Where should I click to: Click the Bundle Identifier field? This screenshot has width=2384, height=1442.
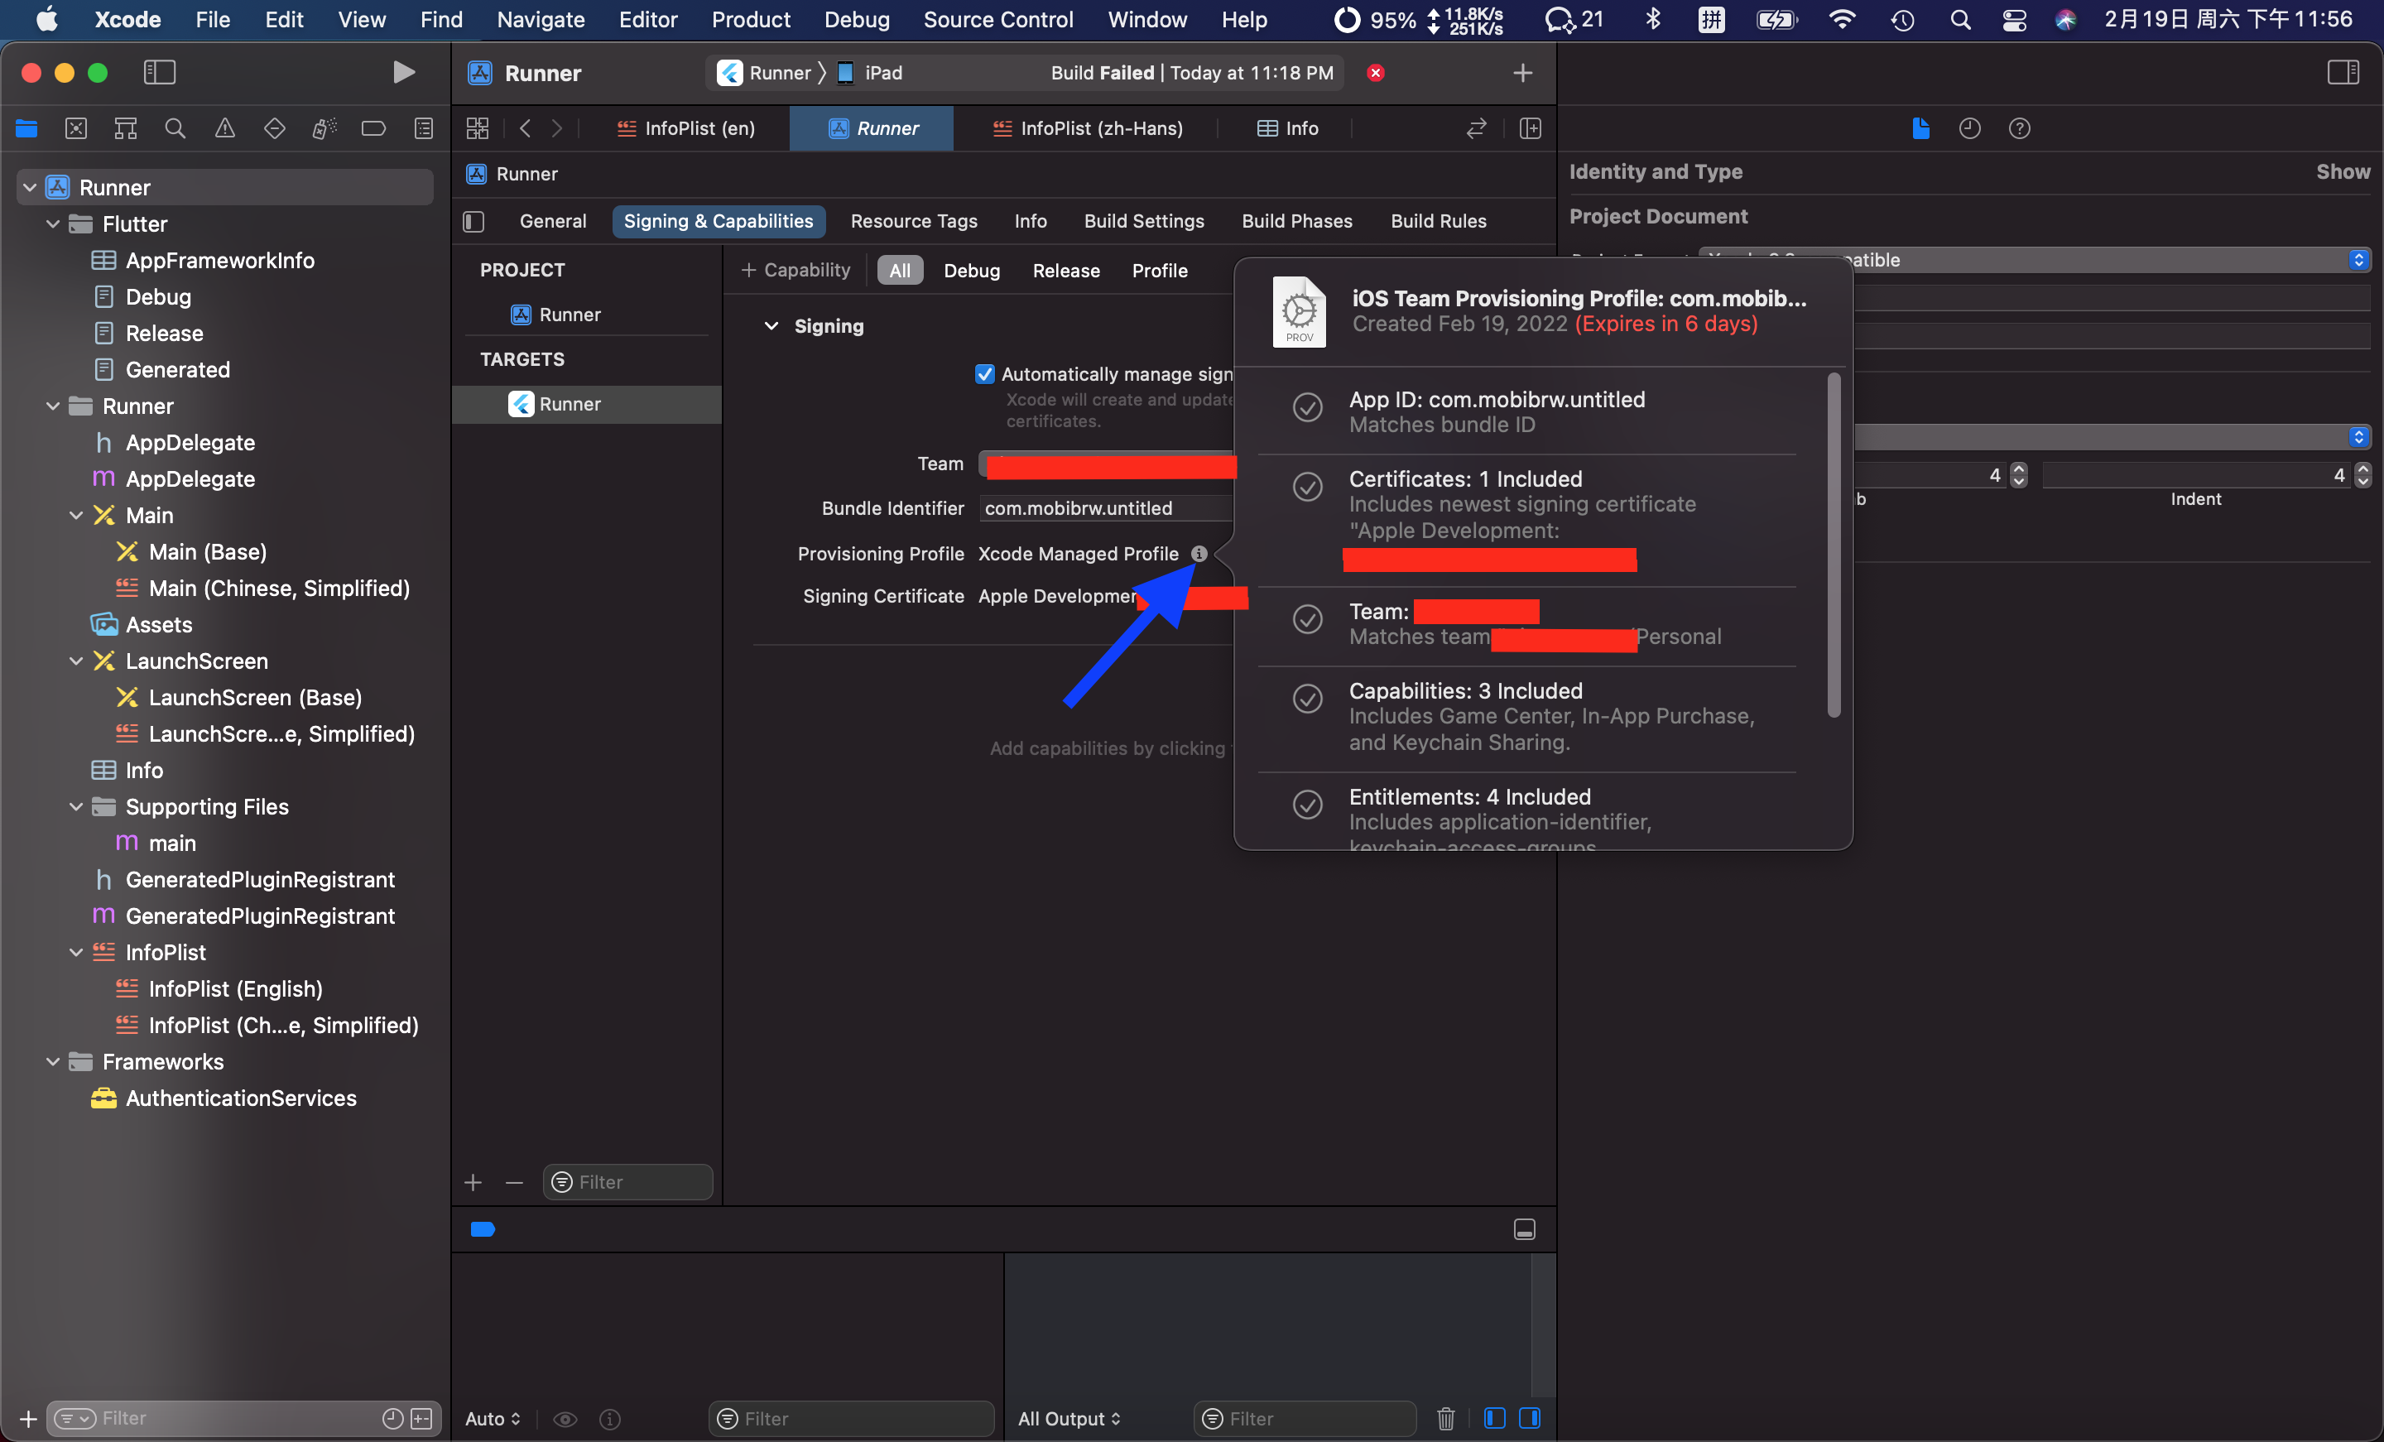pyautogui.click(x=1107, y=508)
